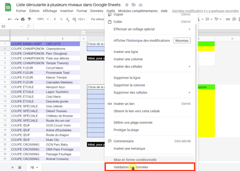Image resolution: width=240 pixels, height=171 pixels.
Task: Insert comment from the toolbar
Action: coord(234,19)
